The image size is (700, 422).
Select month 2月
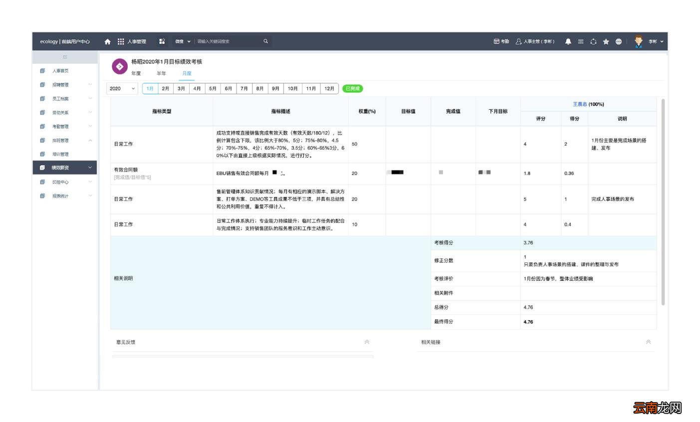(166, 88)
